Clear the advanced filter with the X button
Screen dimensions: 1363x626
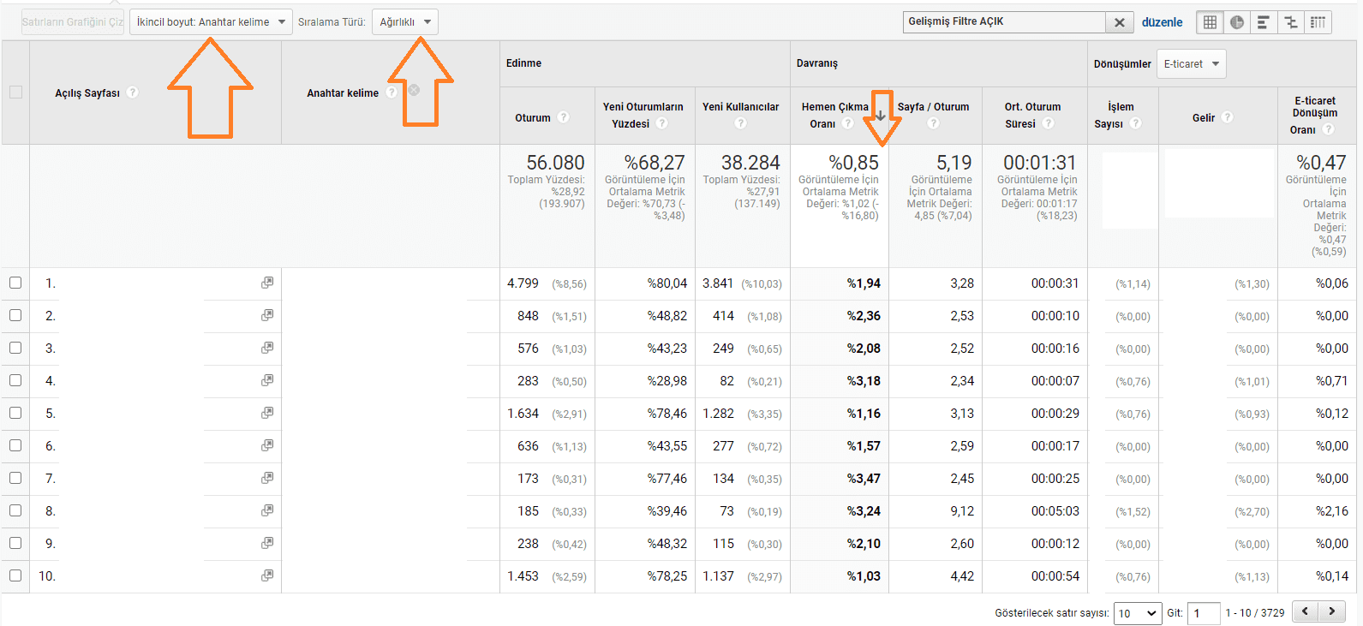[x=1119, y=23]
